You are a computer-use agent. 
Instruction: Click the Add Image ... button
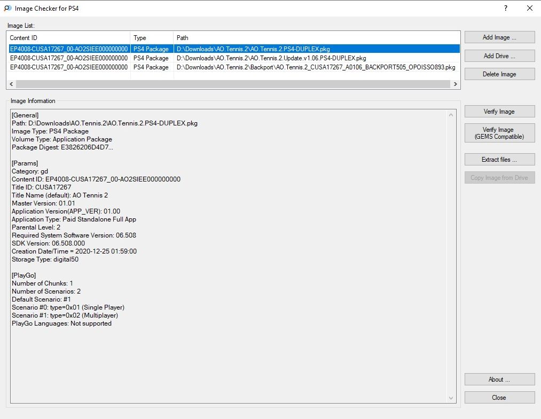(499, 37)
